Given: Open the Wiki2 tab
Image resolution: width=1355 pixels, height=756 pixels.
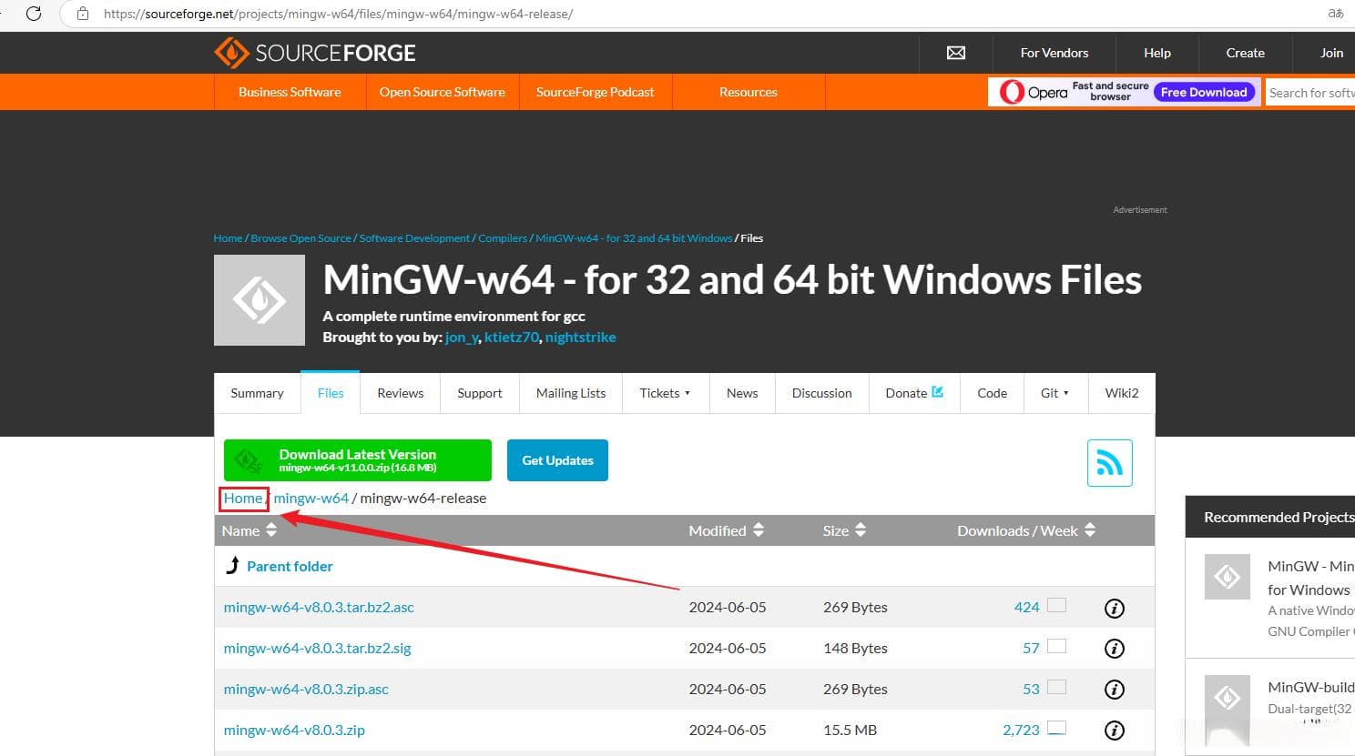Looking at the screenshot, I should coord(1122,393).
